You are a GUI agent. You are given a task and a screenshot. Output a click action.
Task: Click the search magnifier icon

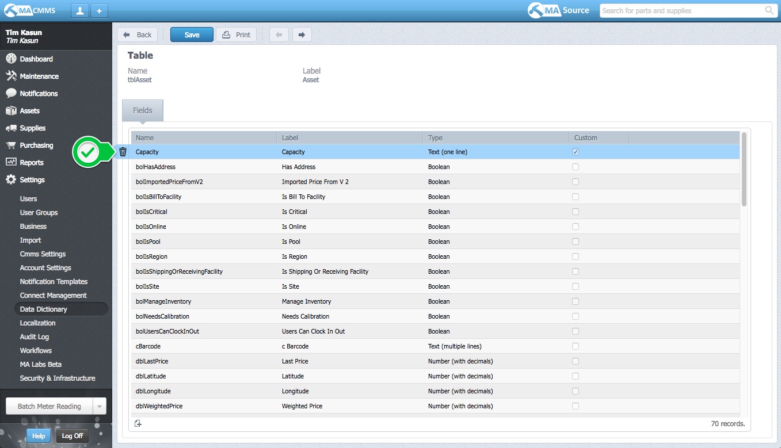tap(769, 10)
